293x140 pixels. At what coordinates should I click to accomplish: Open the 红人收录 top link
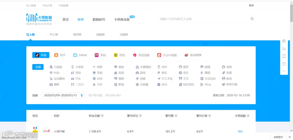click(x=31, y=6)
